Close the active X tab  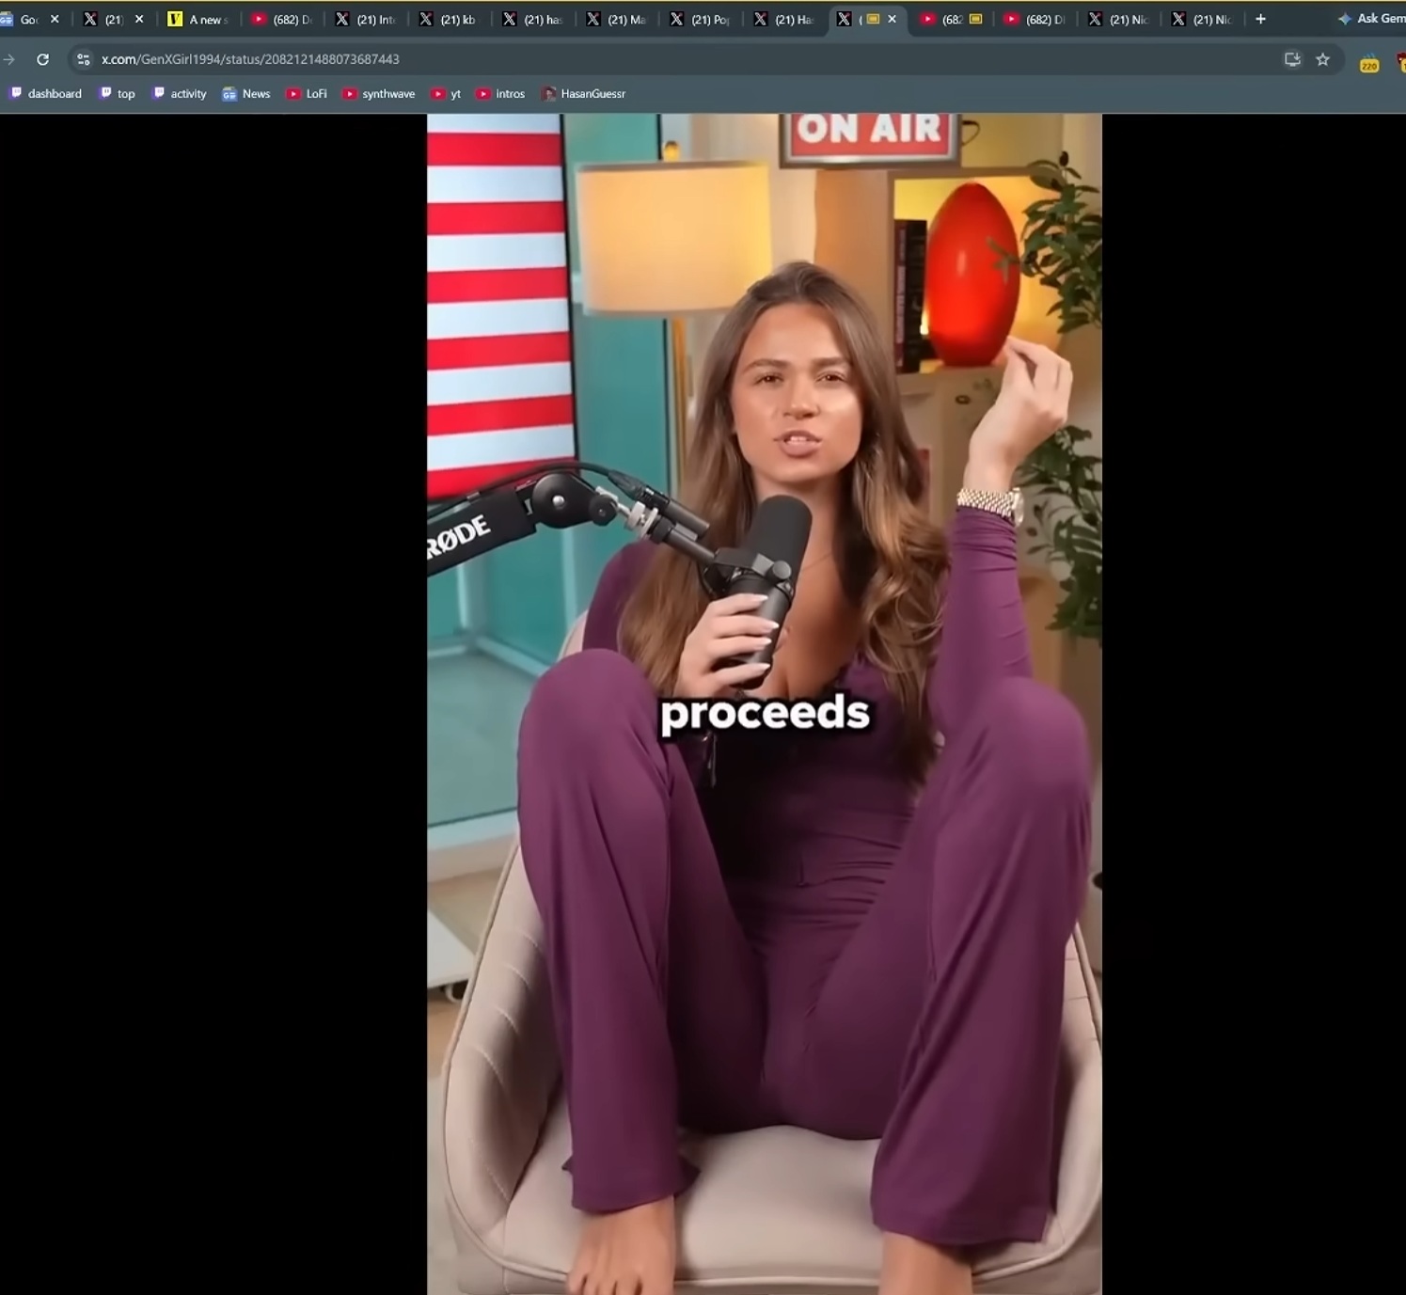pos(892,19)
